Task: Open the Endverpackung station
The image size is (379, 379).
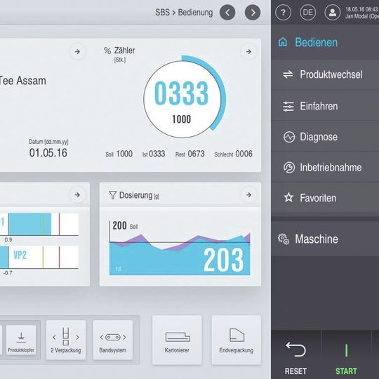Action: tap(236, 340)
